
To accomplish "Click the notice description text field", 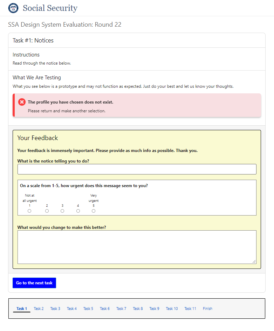I will 137,169.
